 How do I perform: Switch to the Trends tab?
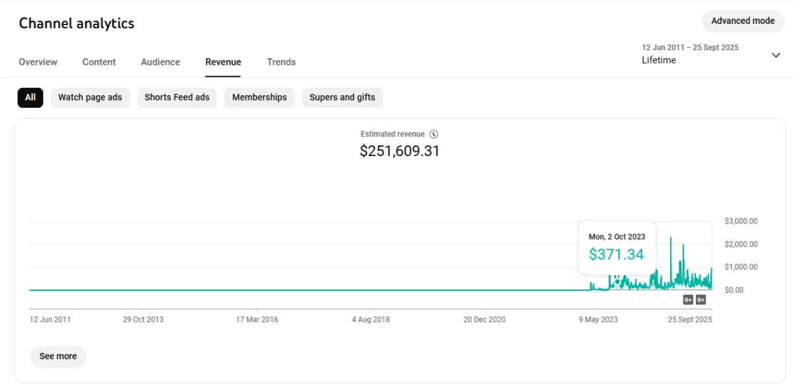pos(282,62)
